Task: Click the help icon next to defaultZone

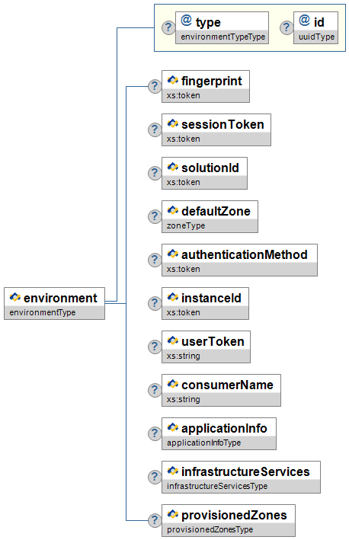Action: pos(155,216)
